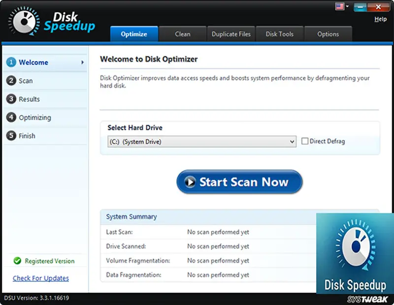Open the Select Hard Drive combo box
Image resolution: width=394 pixels, height=305 pixels.
tap(202, 142)
